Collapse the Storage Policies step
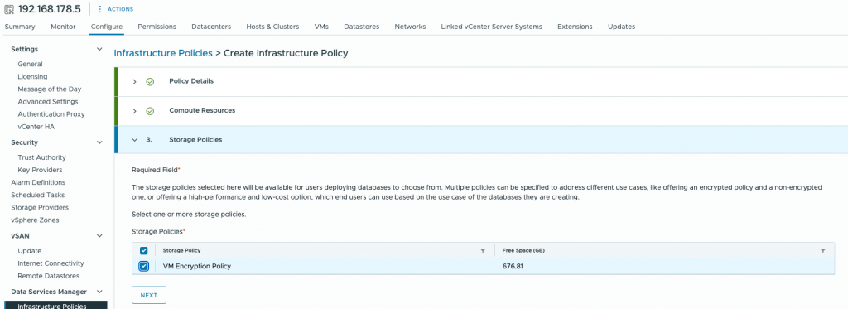This screenshot has width=848, height=309. tap(135, 140)
